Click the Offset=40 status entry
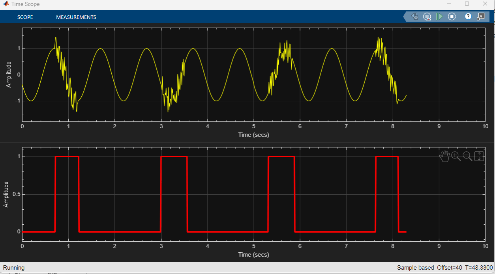This screenshot has width=495, height=274. tap(450, 268)
